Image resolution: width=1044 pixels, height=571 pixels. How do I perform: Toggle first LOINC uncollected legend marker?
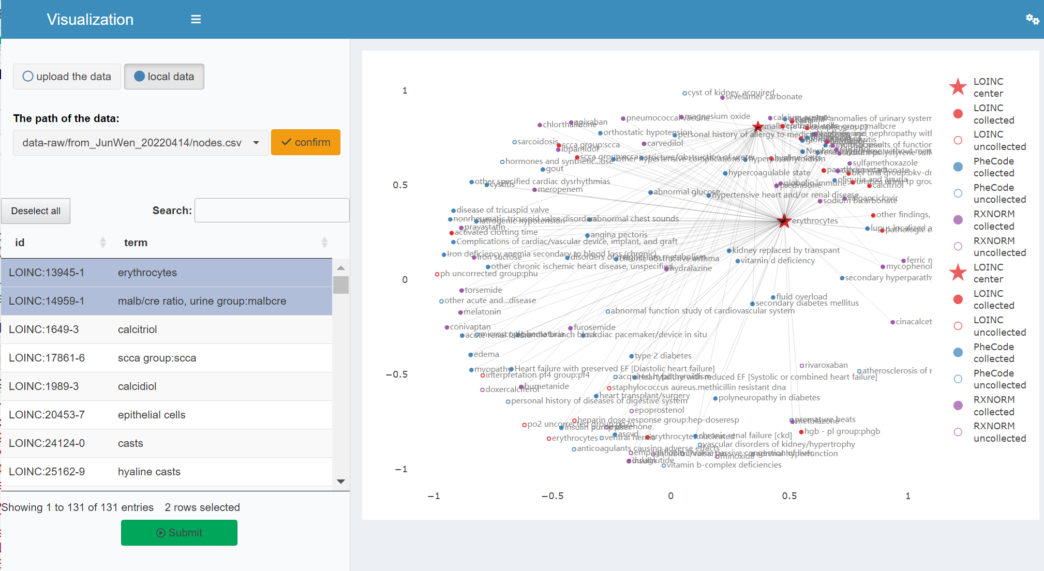click(x=958, y=140)
